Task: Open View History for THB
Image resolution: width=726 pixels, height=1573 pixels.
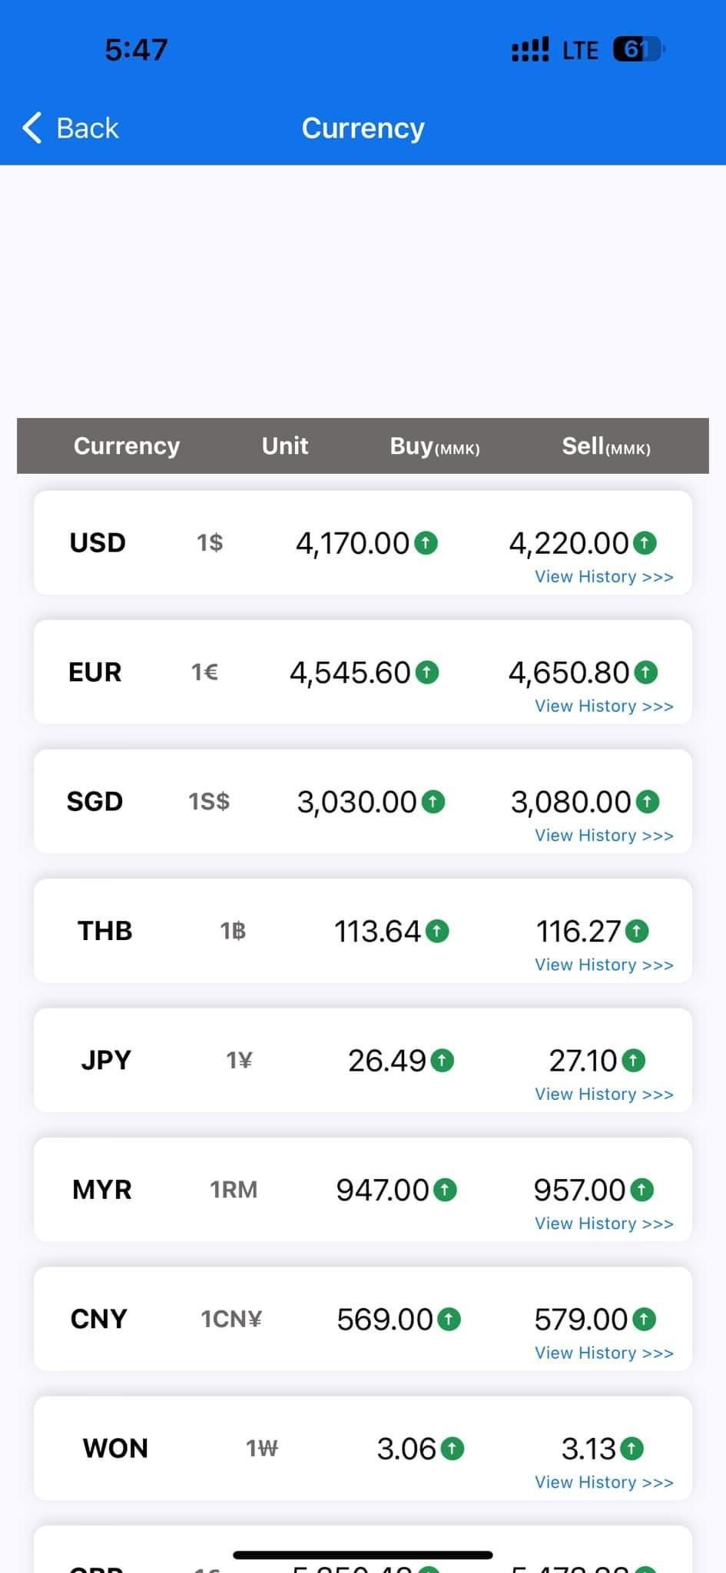Action: pos(604,965)
